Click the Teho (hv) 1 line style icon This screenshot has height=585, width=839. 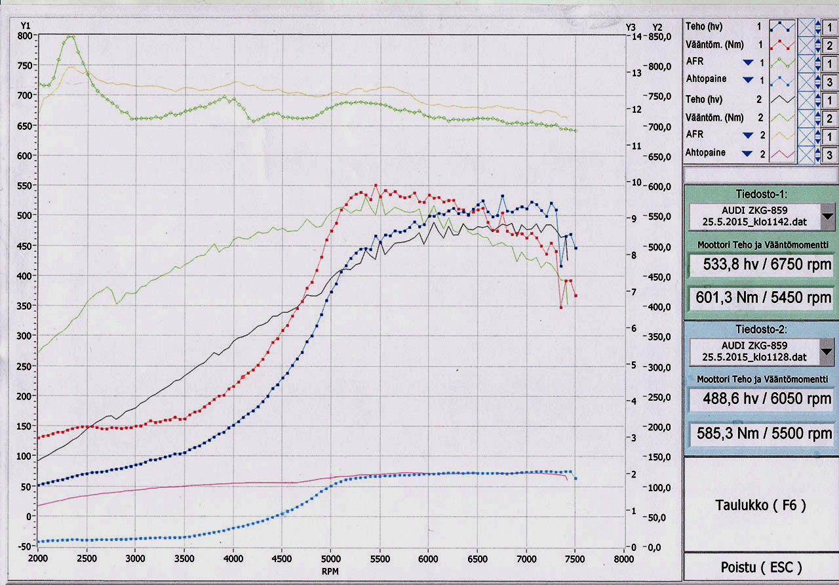(x=783, y=27)
